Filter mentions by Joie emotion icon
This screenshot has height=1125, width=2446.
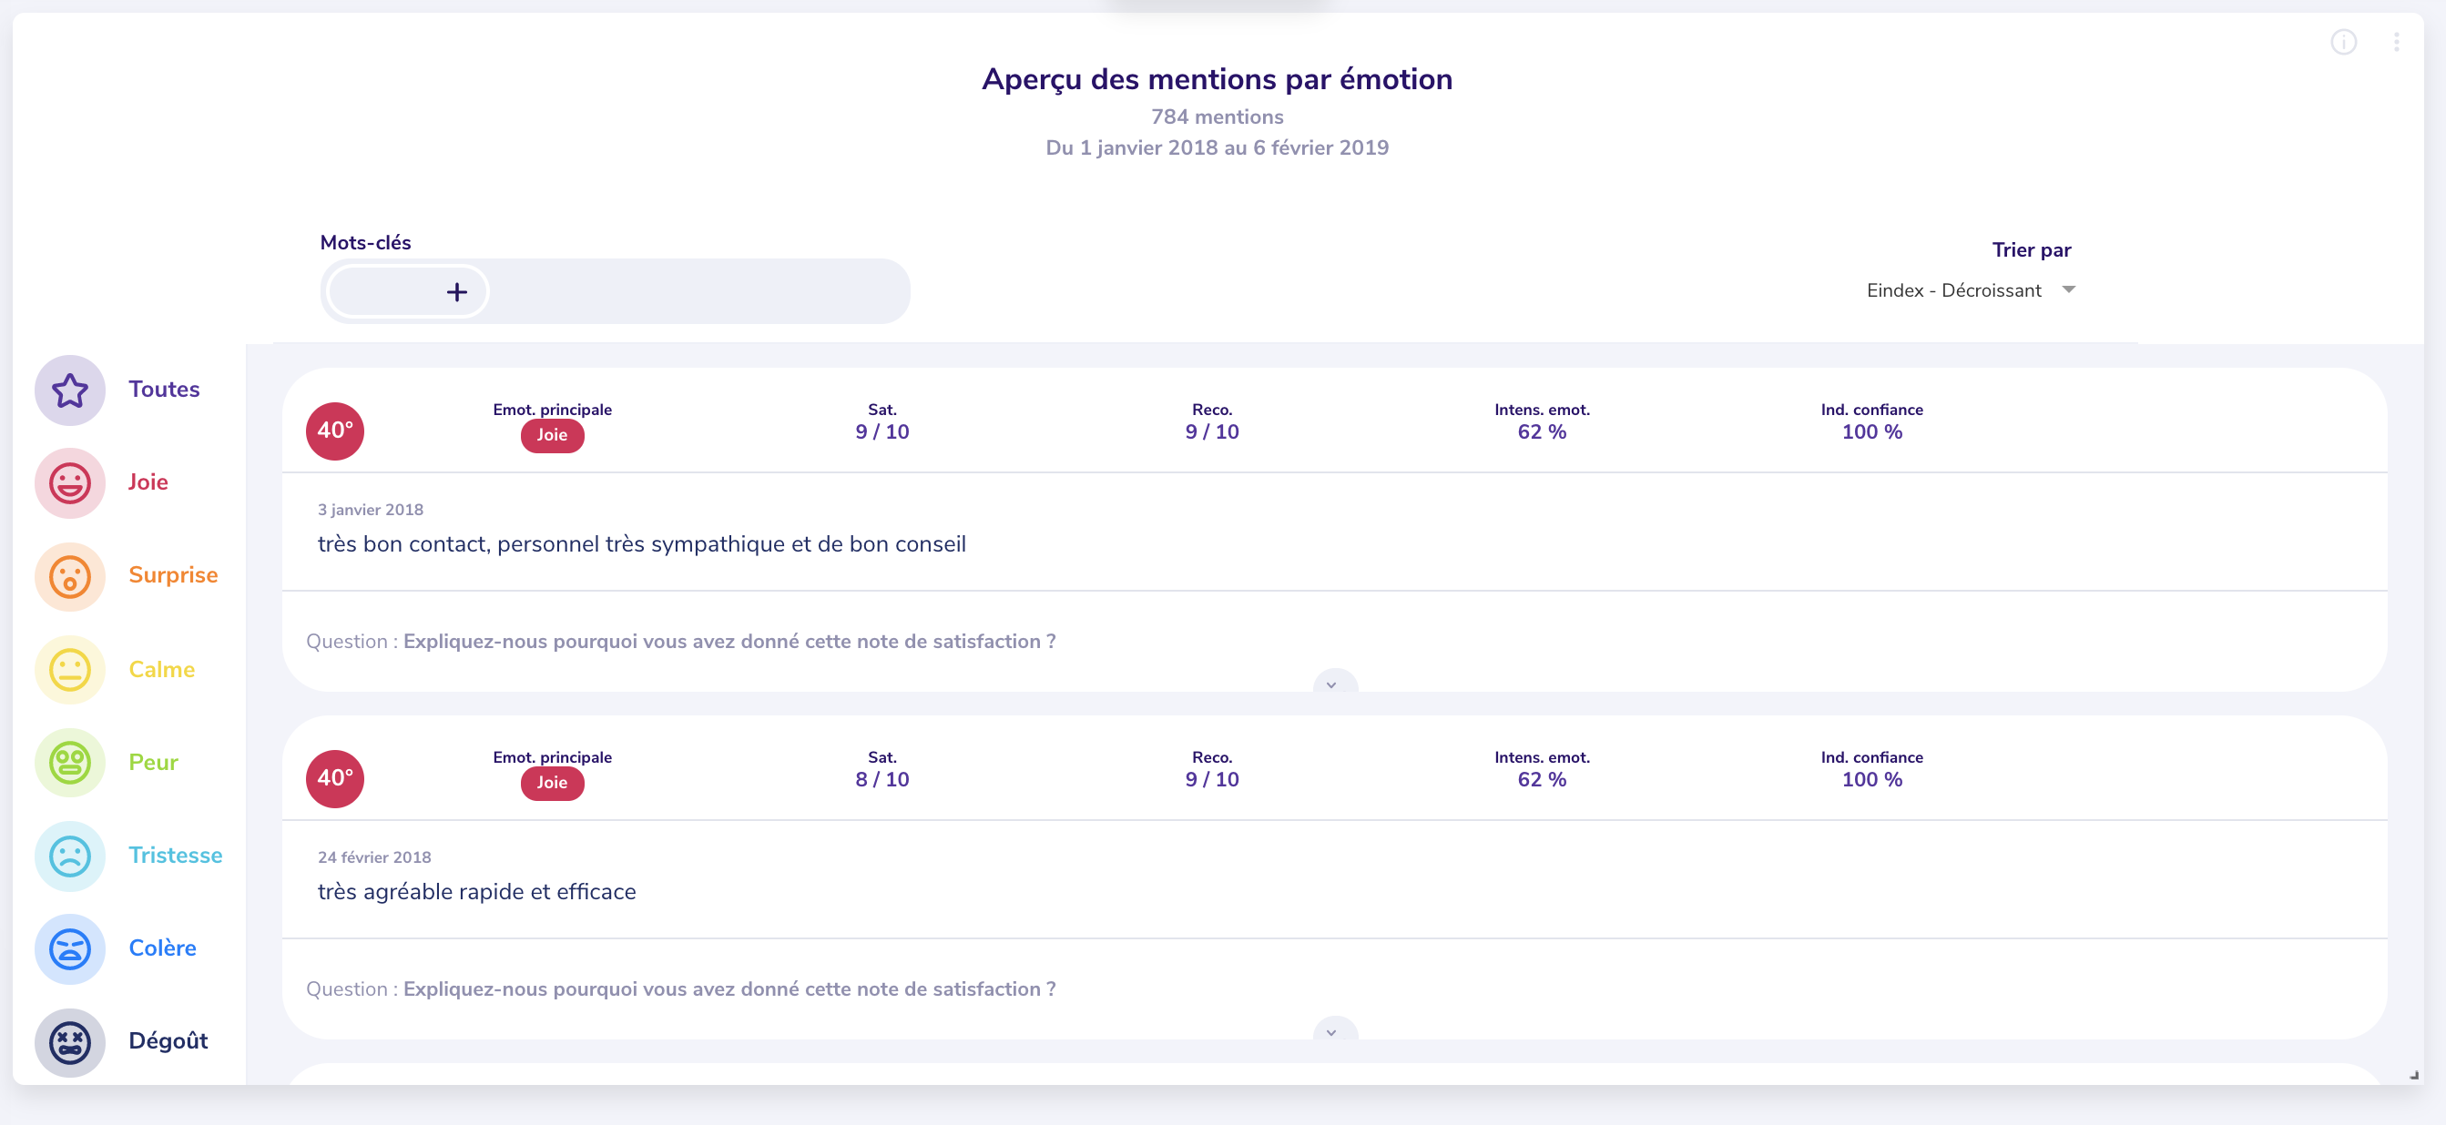[69, 483]
